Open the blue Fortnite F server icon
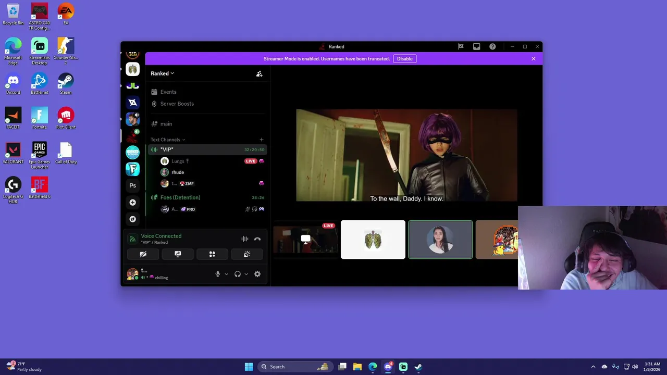Screen dimensions: 667x375 133,169
